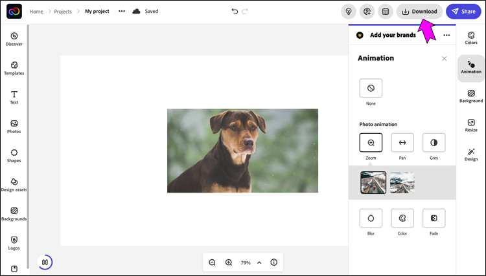Click the undo arrow
Viewport: 486px width, 276px height.
[235, 11]
